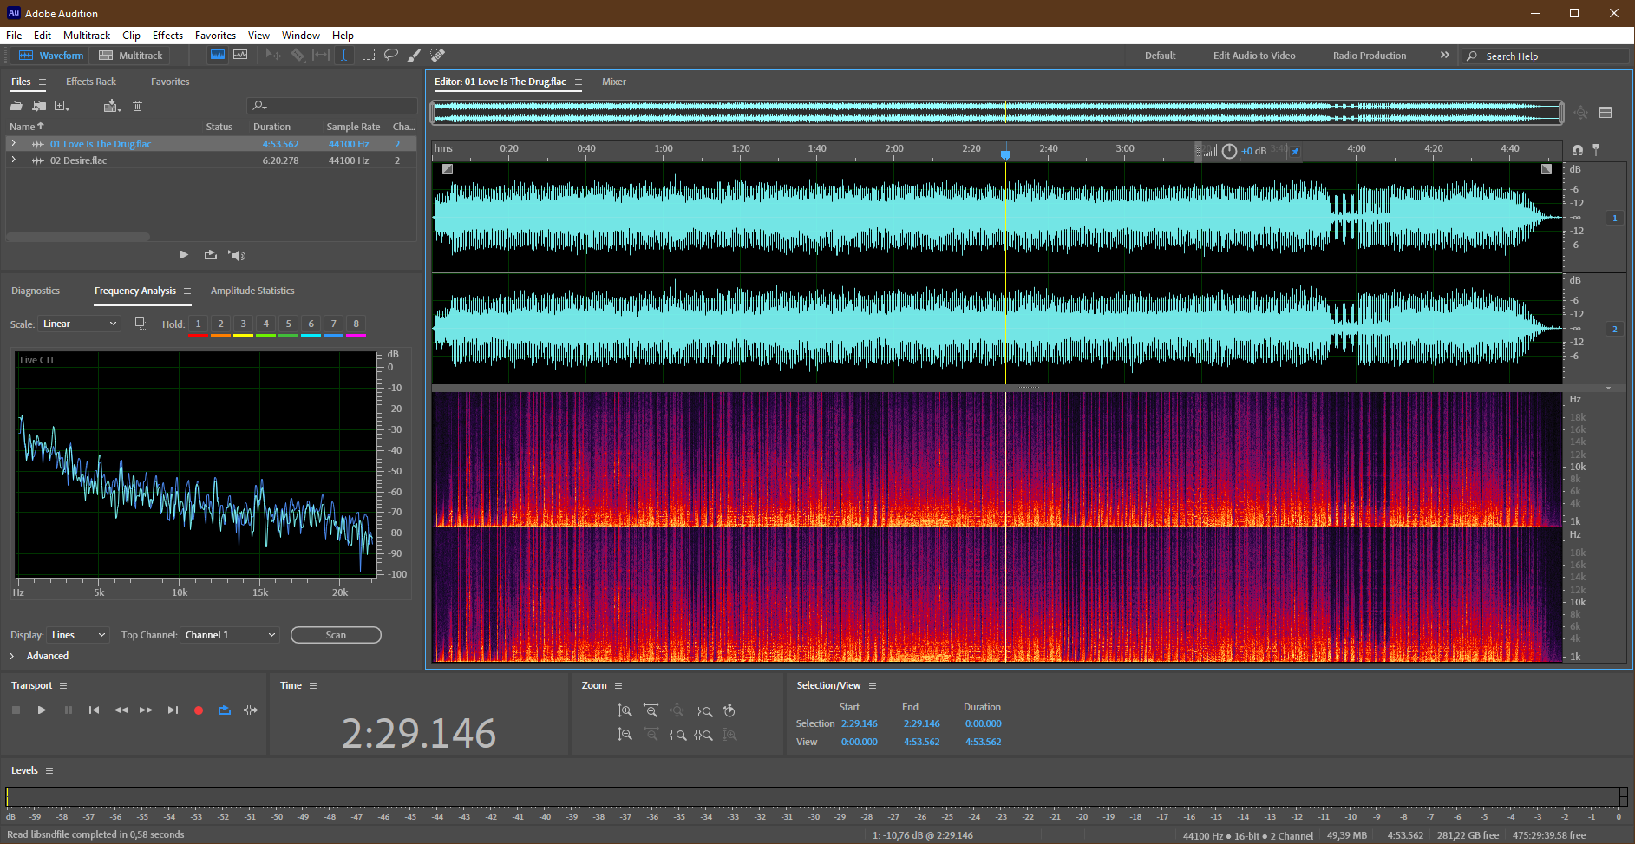The image size is (1635, 844).
Task: Select the Default workspace
Action: 1160,56
